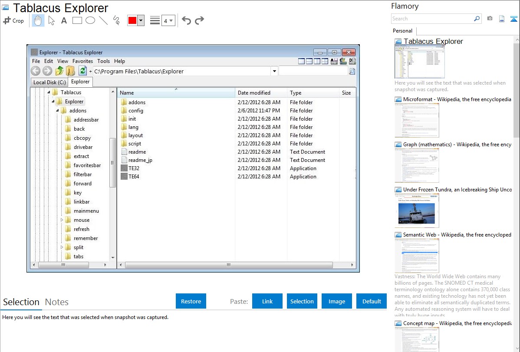Open the line width dropdown
Viewport: 520px width, 352px height.
click(x=168, y=20)
